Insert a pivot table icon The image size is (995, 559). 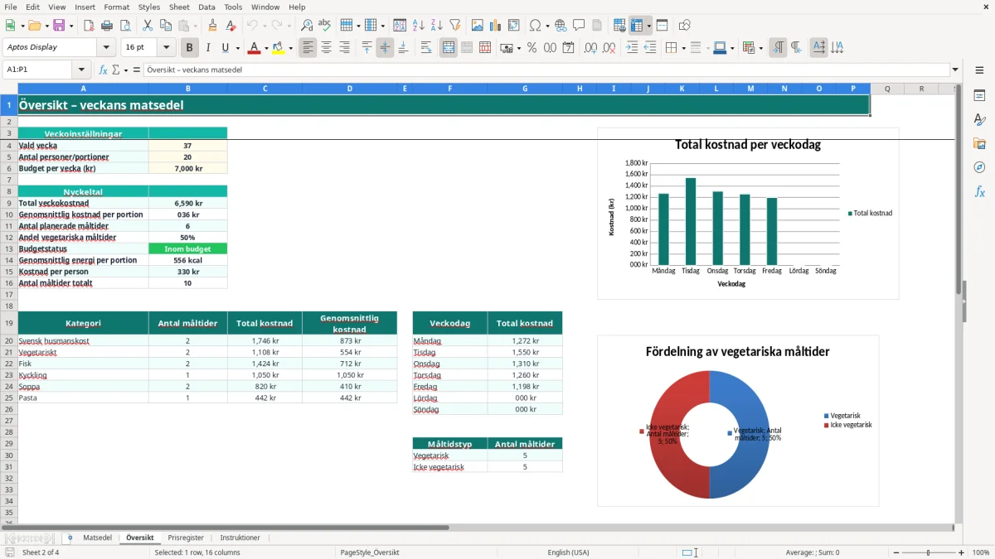514,26
